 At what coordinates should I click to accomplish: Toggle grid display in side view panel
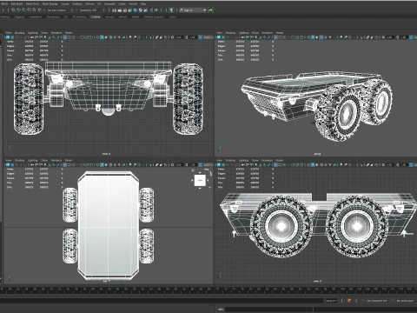(x=275, y=164)
